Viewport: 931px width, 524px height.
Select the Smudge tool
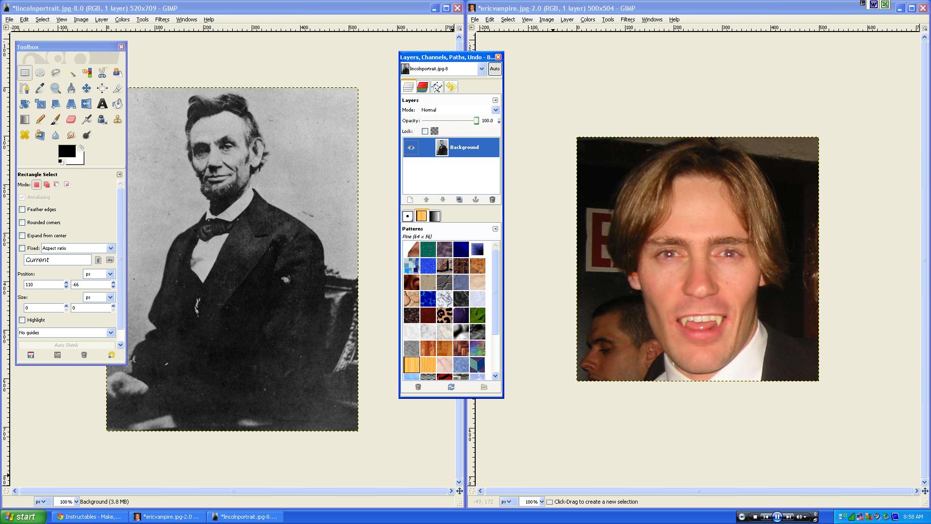coord(71,135)
